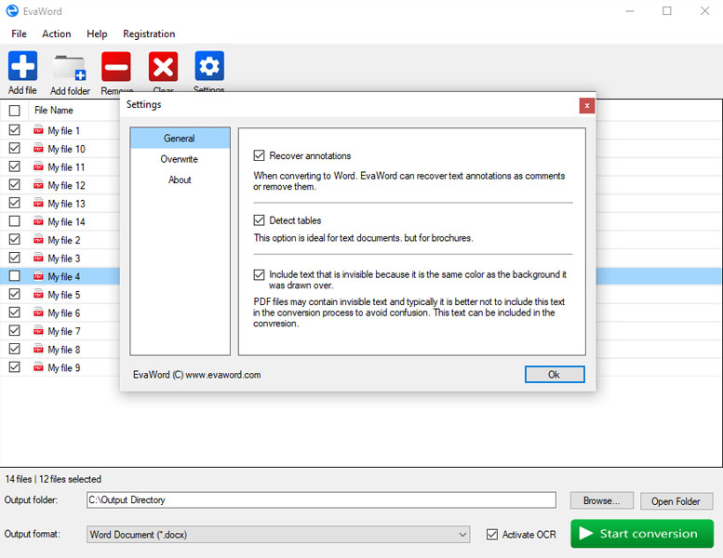Click the red Remove minus icon
The height and width of the screenshot is (558, 723).
click(116, 66)
